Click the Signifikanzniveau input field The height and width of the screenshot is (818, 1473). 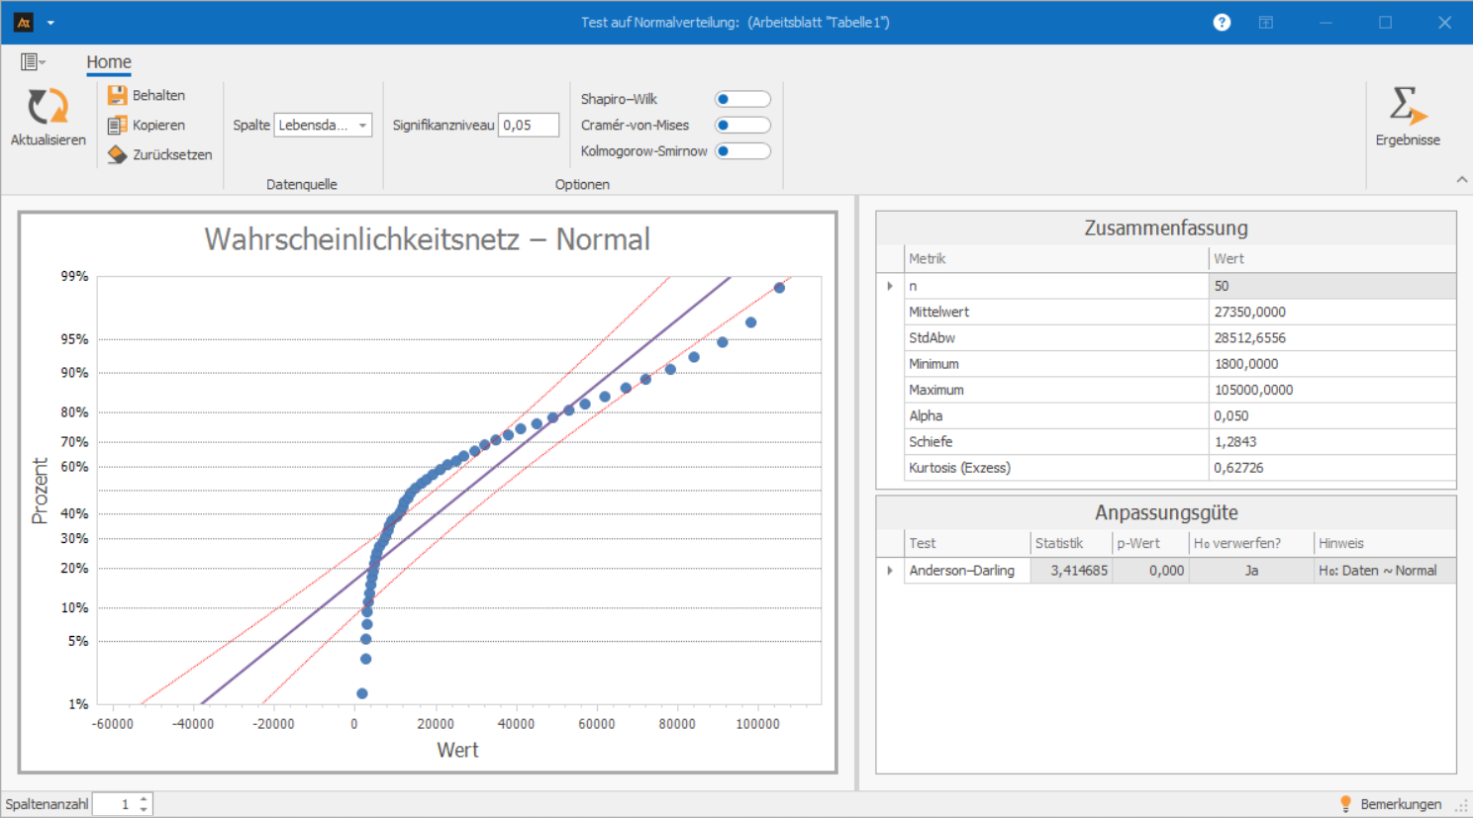[528, 125]
